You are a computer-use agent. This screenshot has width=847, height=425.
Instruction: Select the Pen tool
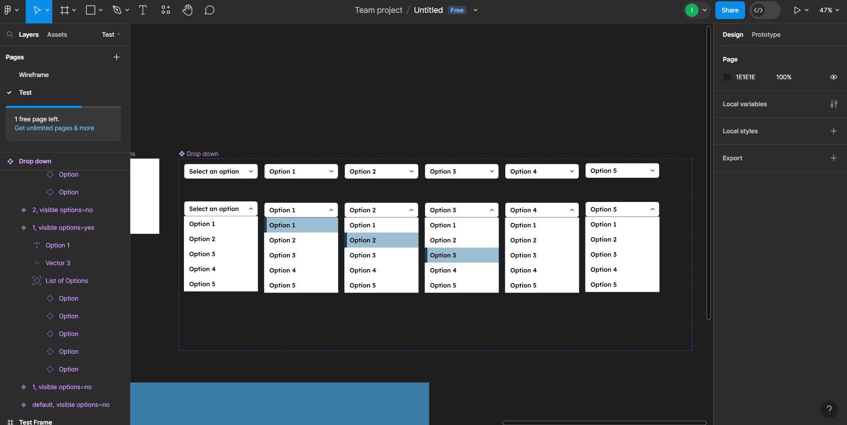tap(117, 10)
